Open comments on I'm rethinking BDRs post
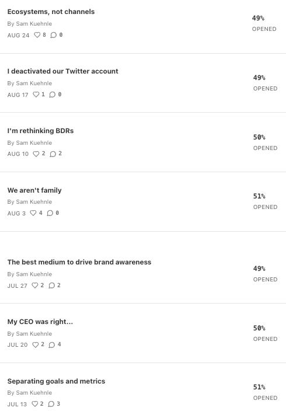This screenshot has height=411, width=286. tap(53, 154)
